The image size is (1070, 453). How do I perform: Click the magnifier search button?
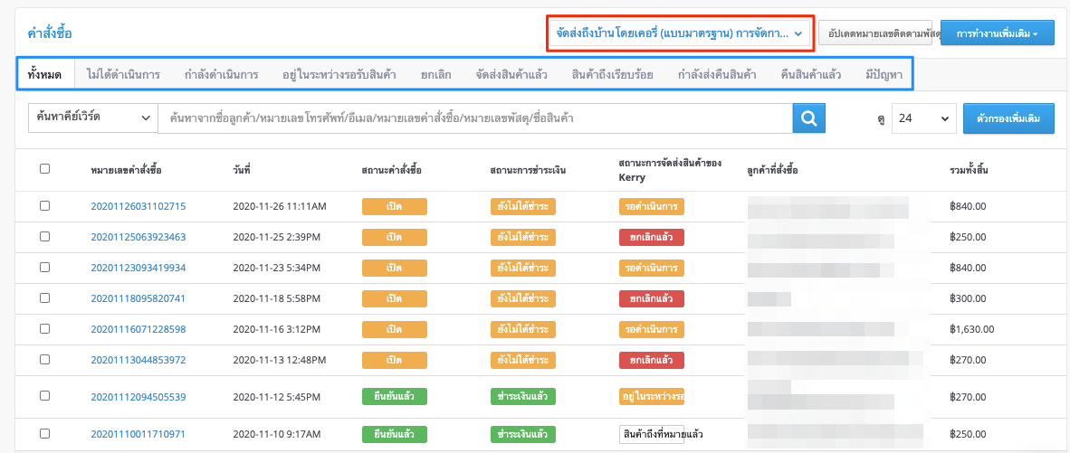coord(809,118)
